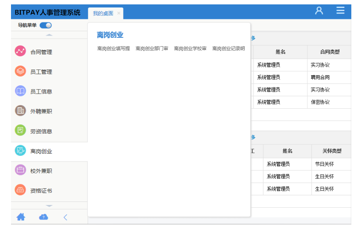Viewport: 361px width, 227px height.
Task: Click the 外聘兼职 building icon
Action: (x=20, y=110)
